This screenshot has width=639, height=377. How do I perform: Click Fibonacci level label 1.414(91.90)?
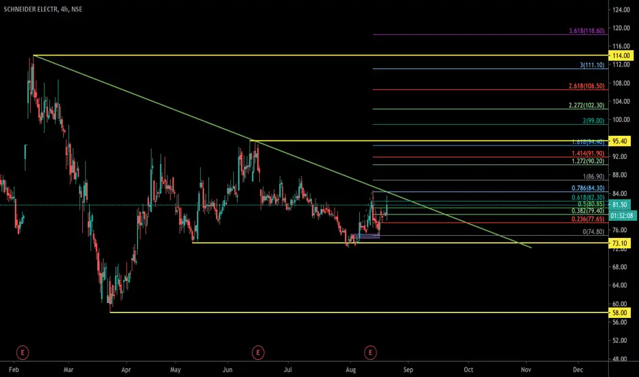[588, 154]
